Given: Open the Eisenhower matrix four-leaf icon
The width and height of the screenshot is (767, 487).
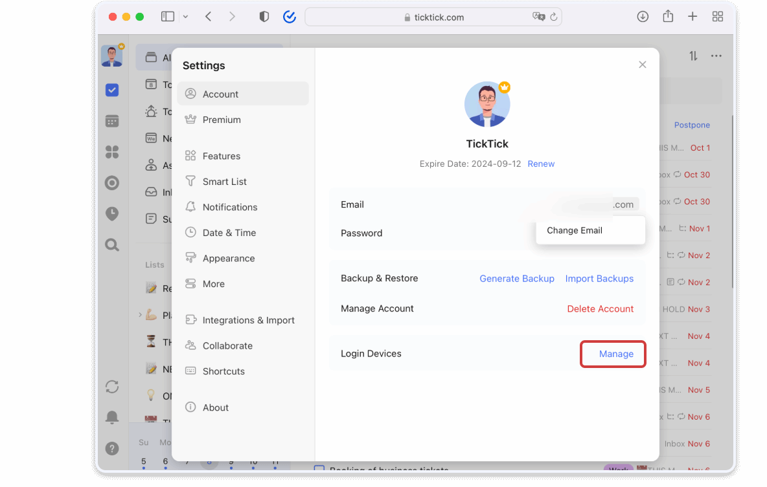Looking at the screenshot, I should coord(112,152).
